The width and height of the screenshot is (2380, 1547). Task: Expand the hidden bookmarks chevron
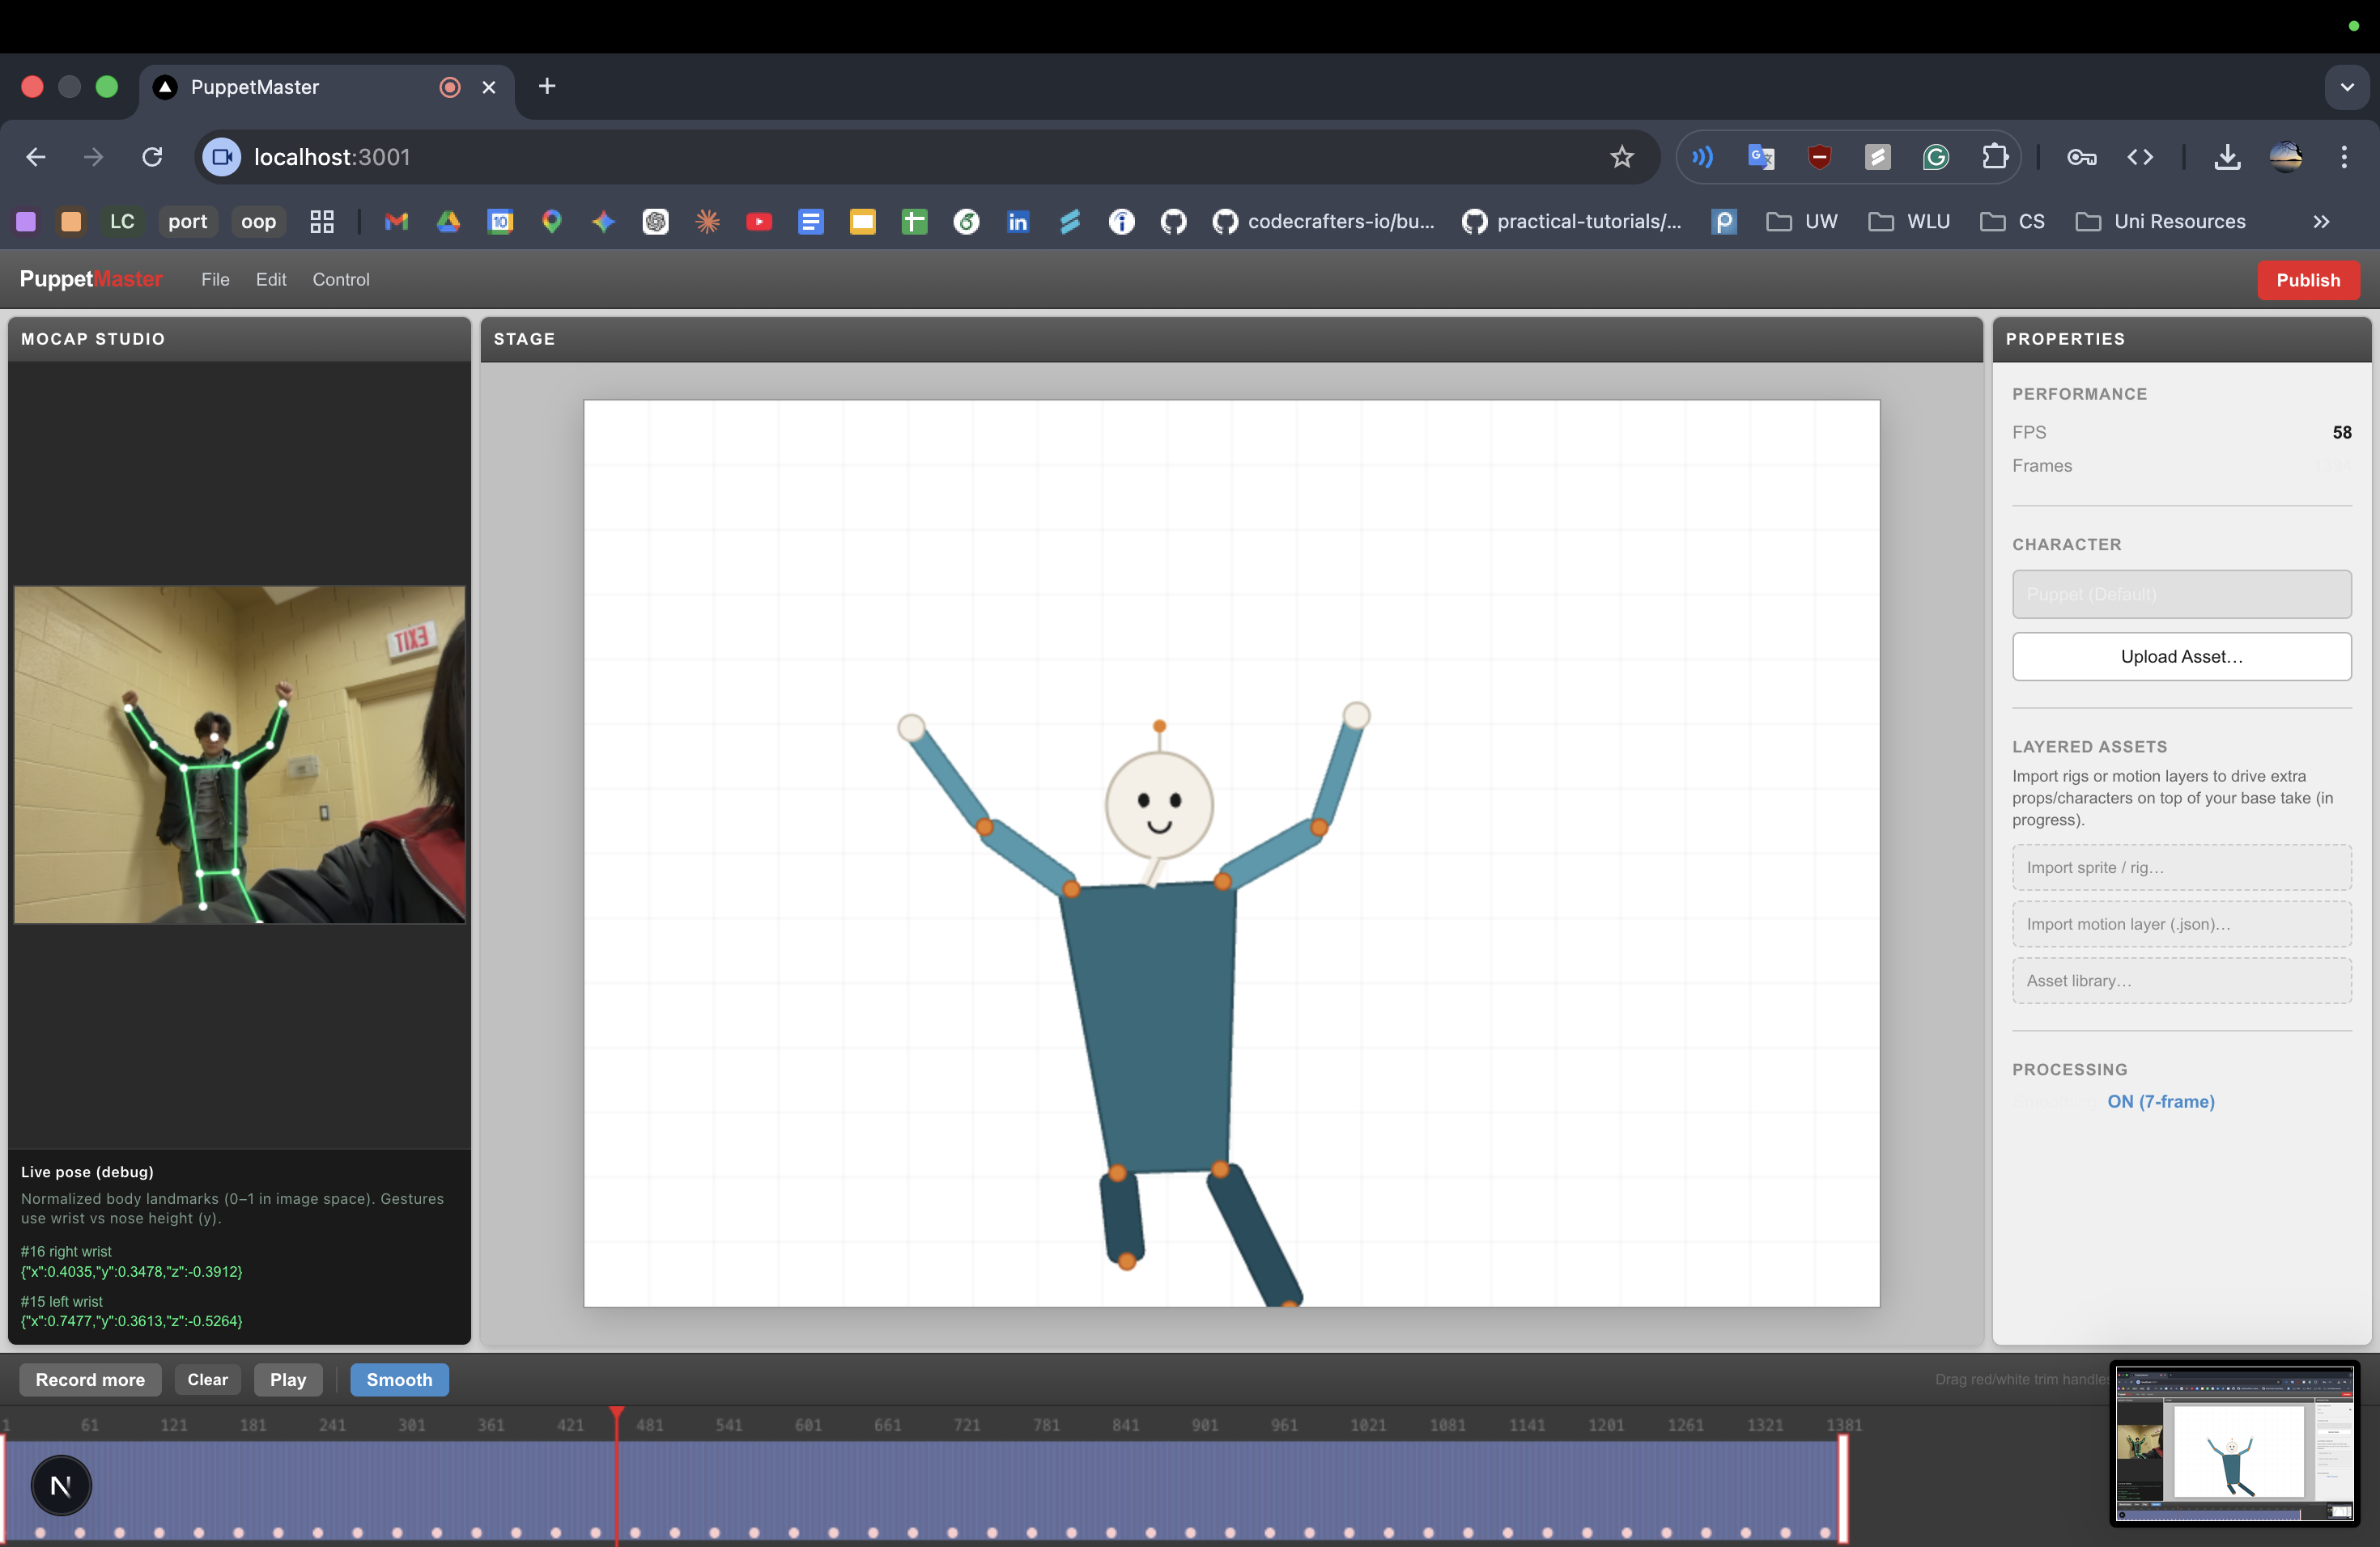2321,222
